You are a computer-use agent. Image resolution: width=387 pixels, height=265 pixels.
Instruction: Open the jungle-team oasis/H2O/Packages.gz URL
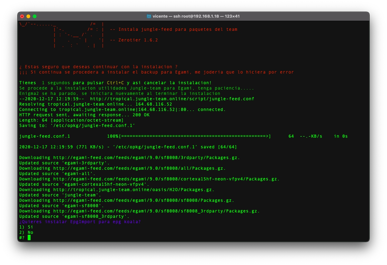pos(134,190)
